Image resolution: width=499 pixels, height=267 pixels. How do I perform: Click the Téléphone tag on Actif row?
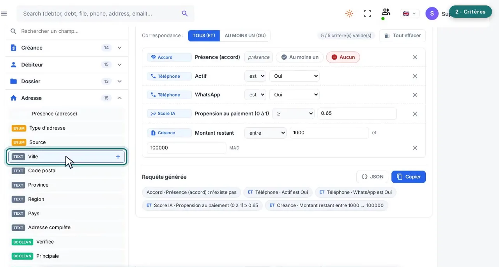pyautogui.click(x=169, y=76)
